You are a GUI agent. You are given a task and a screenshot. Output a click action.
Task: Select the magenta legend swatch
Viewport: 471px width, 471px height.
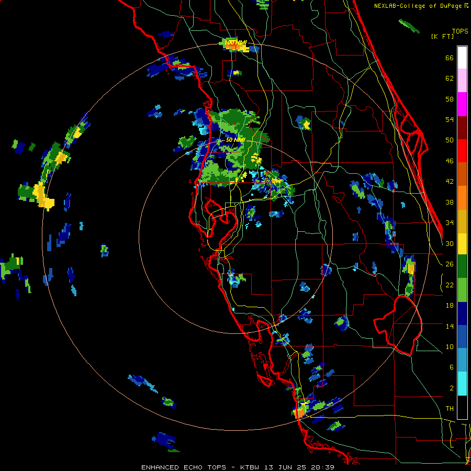pos(462,104)
